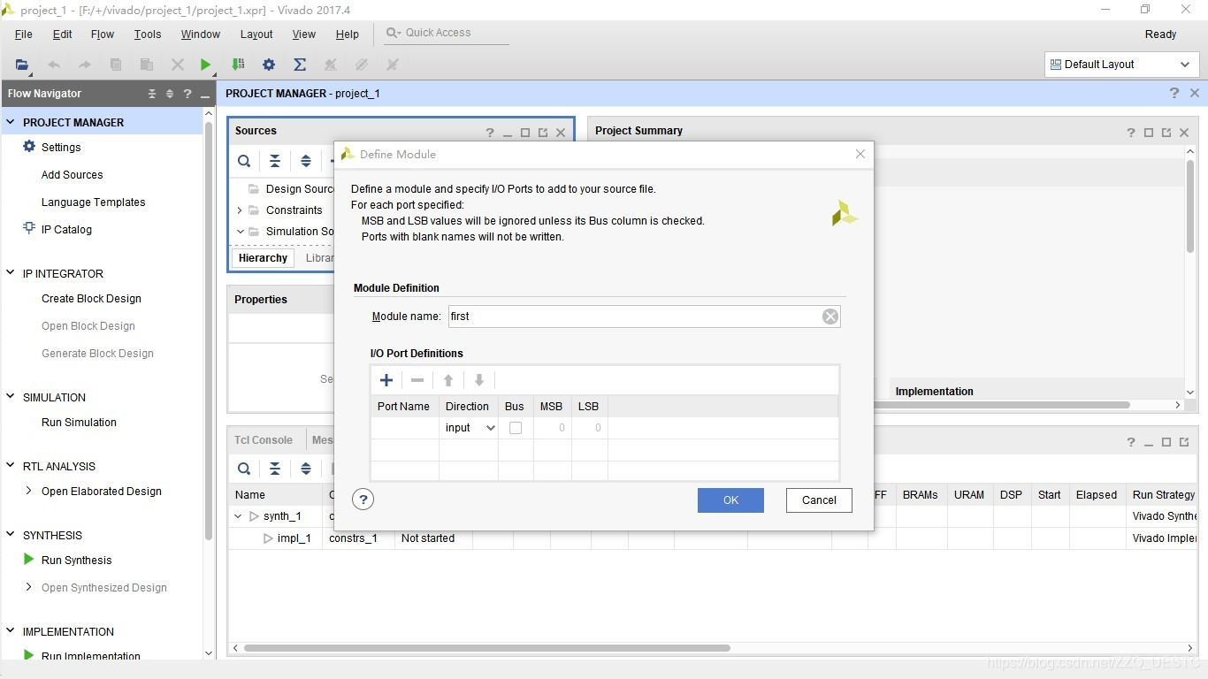Collapse the SYNTHESIS section
The width and height of the screenshot is (1208, 679).
click(x=11, y=535)
